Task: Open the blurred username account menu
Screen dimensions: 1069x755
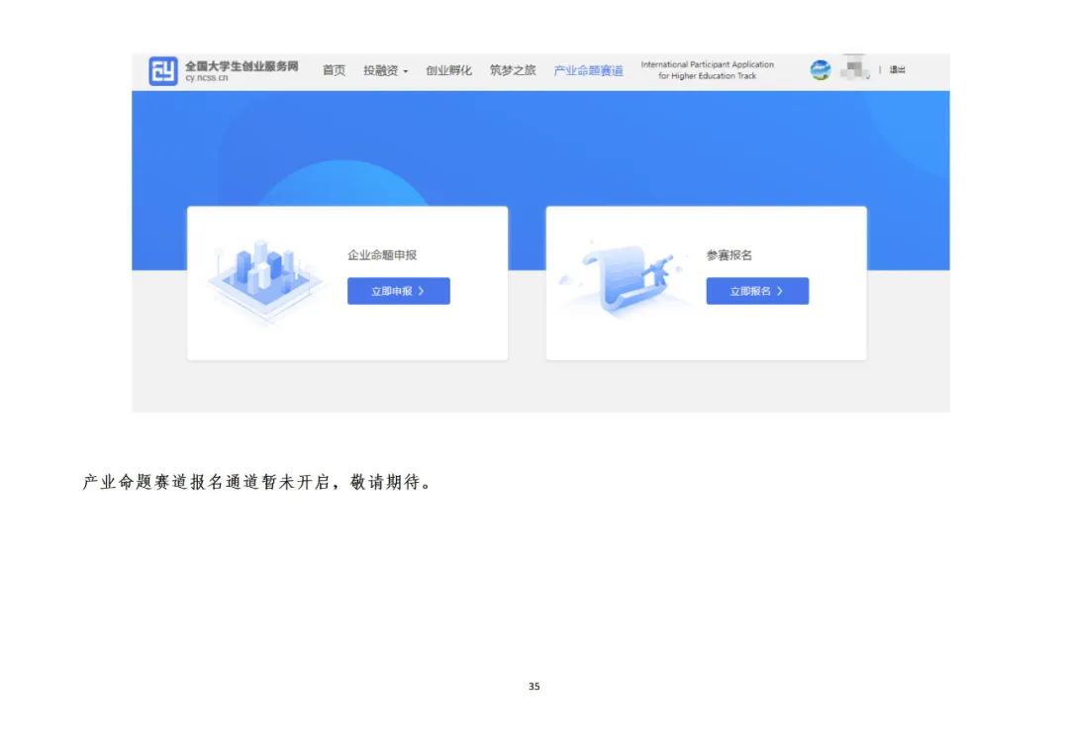Action: 853,70
